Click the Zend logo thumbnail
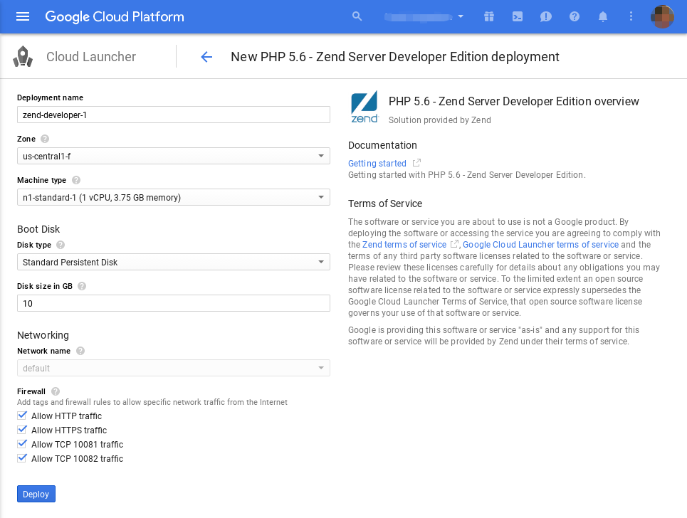This screenshot has height=518, width=687. click(x=364, y=107)
